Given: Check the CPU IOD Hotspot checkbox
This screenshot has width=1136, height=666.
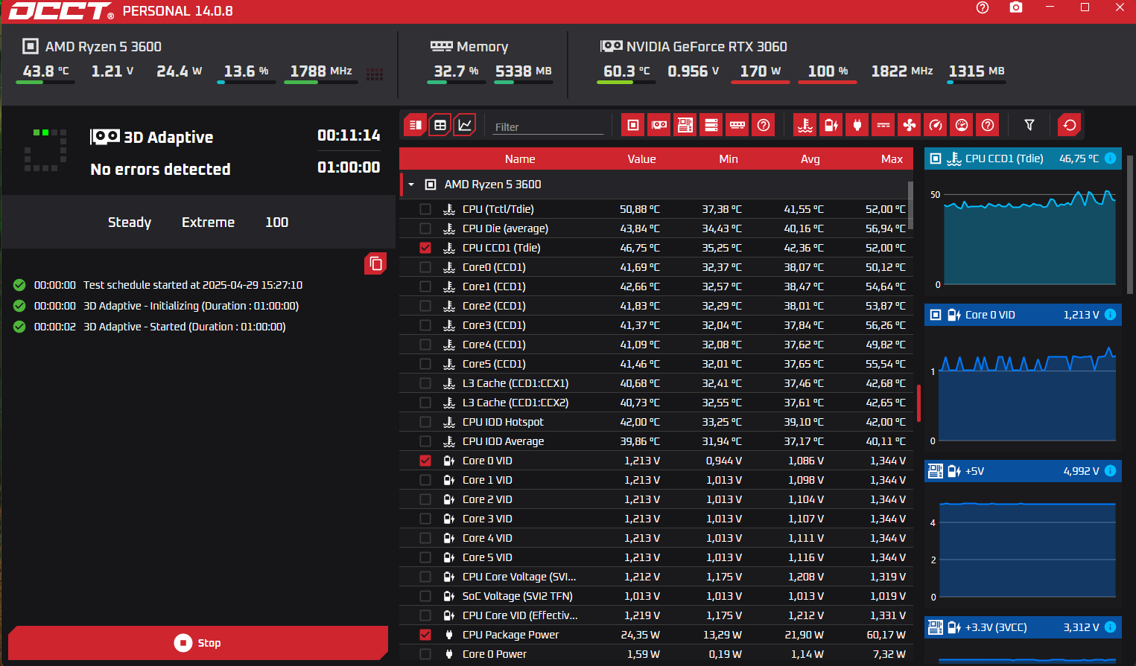Looking at the screenshot, I should point(425,422).
